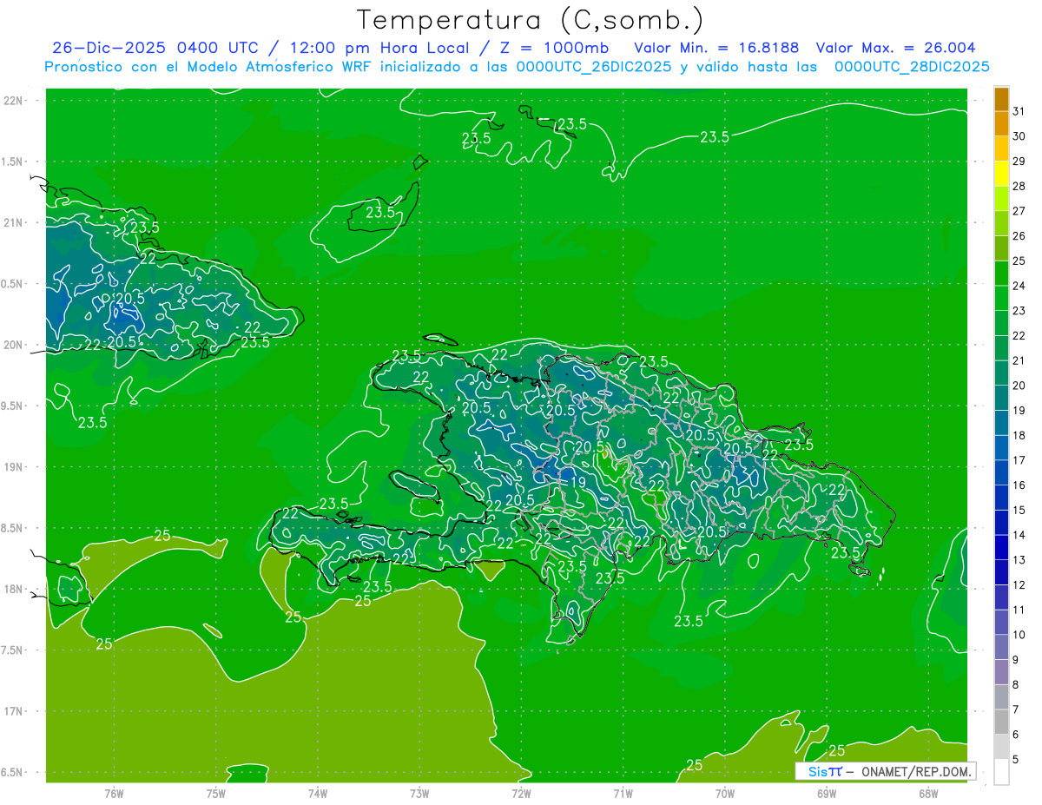
Task: Click the '31' label on the color scale
Action: pos(1019,111)
